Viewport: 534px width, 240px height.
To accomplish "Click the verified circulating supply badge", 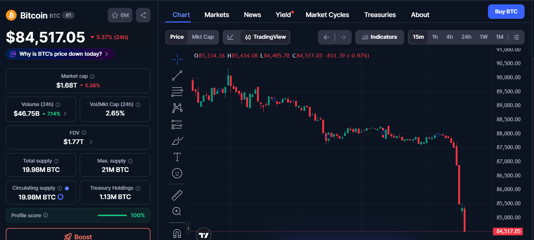I will (x=67, y=188).
